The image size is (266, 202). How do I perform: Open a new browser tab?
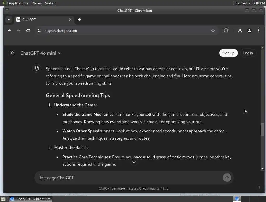[x=79, y=19]
